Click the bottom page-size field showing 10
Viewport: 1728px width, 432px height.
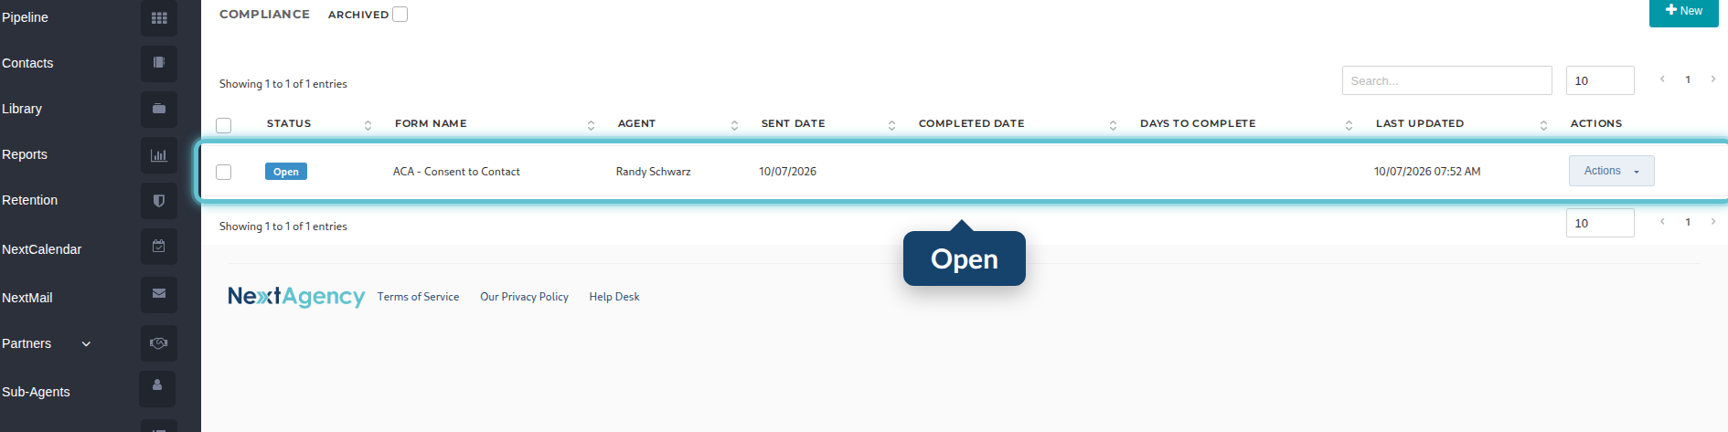1600,223
